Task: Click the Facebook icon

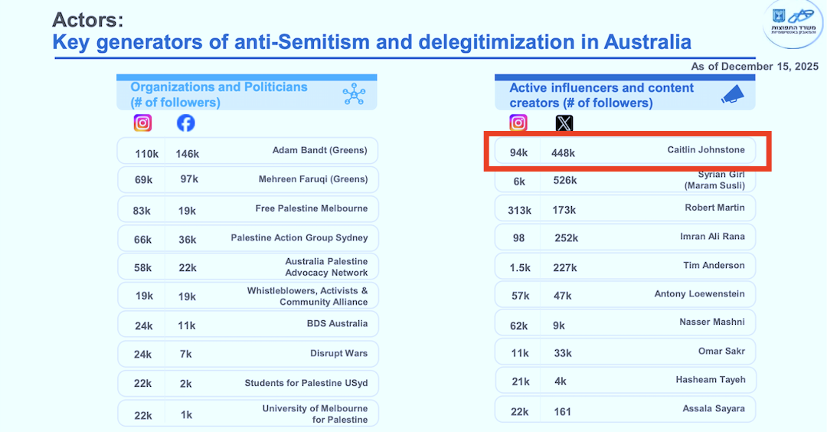Action: [185, 123]
